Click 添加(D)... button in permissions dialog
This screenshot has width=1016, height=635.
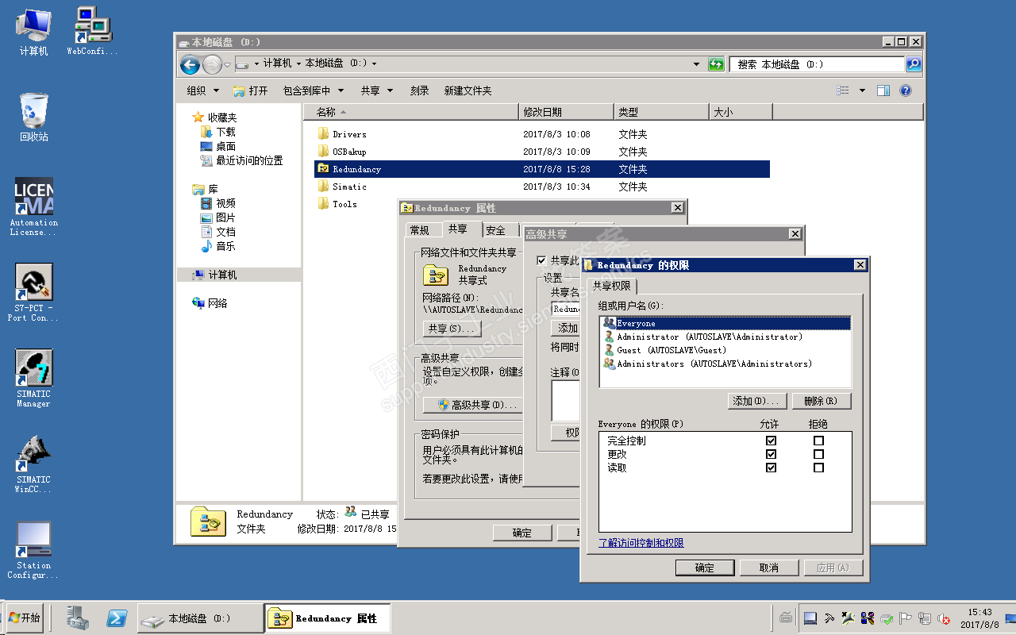[x=757, y=401]
